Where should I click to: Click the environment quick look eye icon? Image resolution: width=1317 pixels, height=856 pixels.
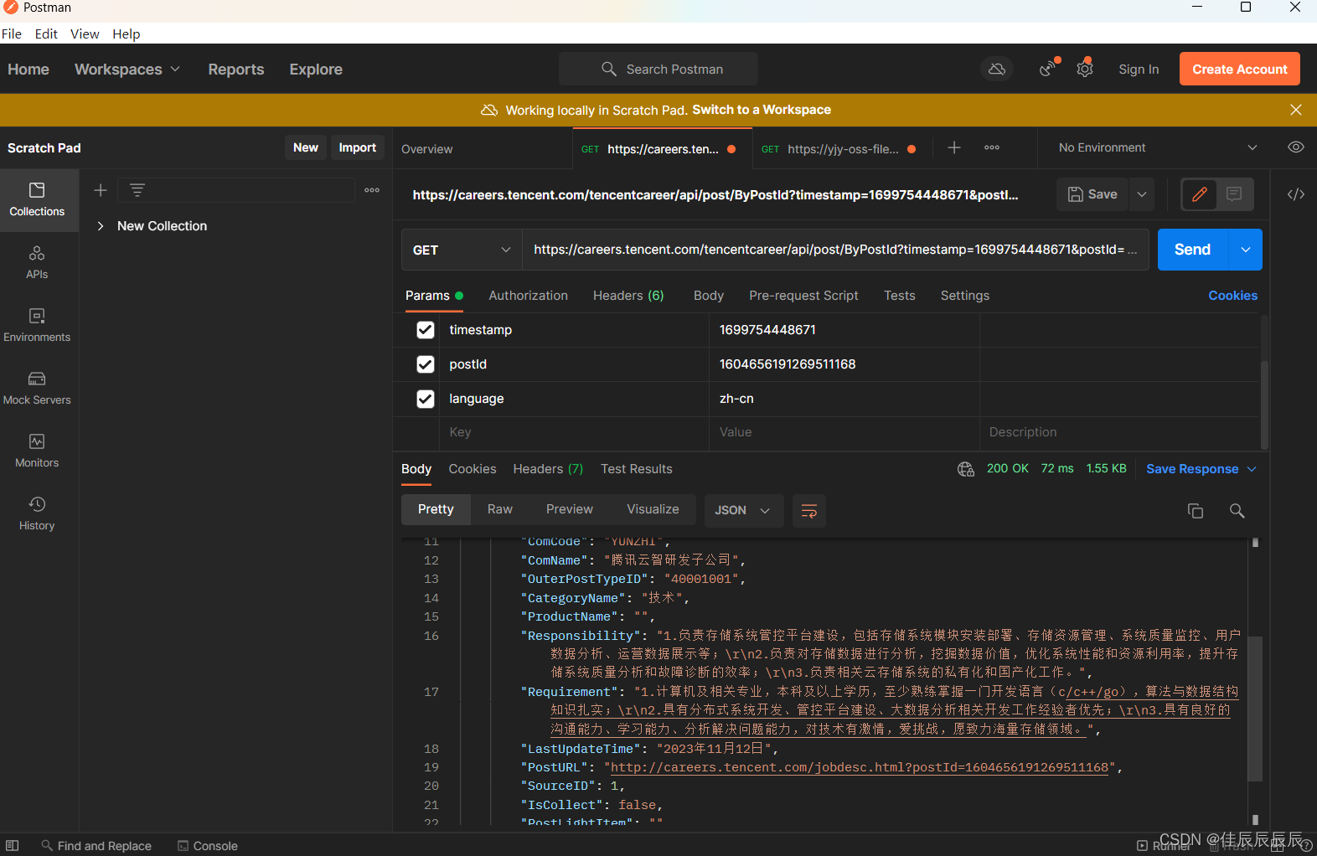(x=1296, y=147)
